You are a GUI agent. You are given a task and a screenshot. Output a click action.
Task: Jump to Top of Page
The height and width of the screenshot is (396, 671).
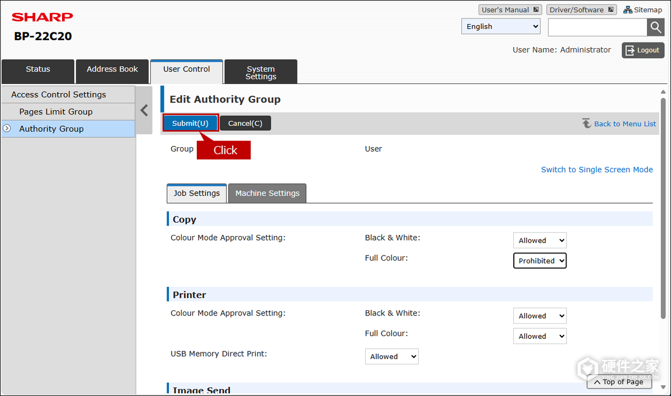pyautogui.click(x=619, y=382)
